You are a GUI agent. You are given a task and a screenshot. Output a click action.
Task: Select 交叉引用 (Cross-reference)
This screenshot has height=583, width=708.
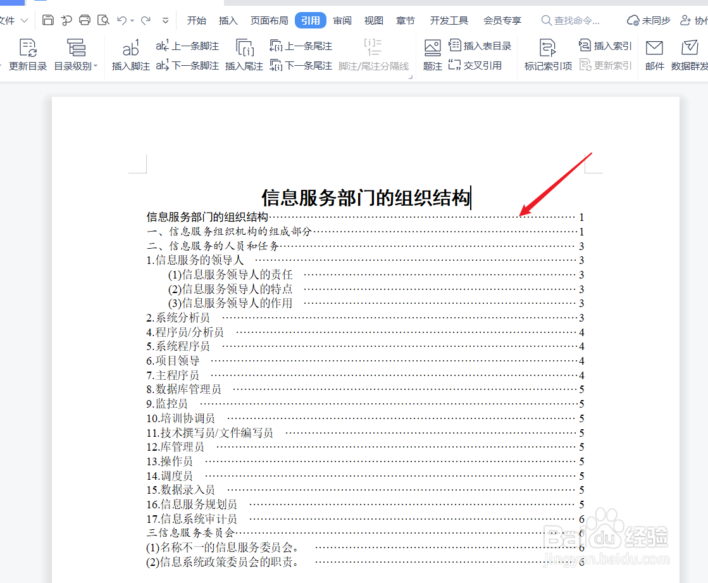(476, 65)
